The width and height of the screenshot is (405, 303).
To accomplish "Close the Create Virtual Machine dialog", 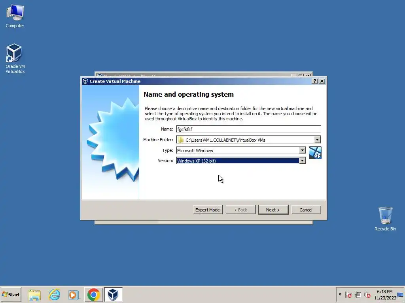I will 322,81.
